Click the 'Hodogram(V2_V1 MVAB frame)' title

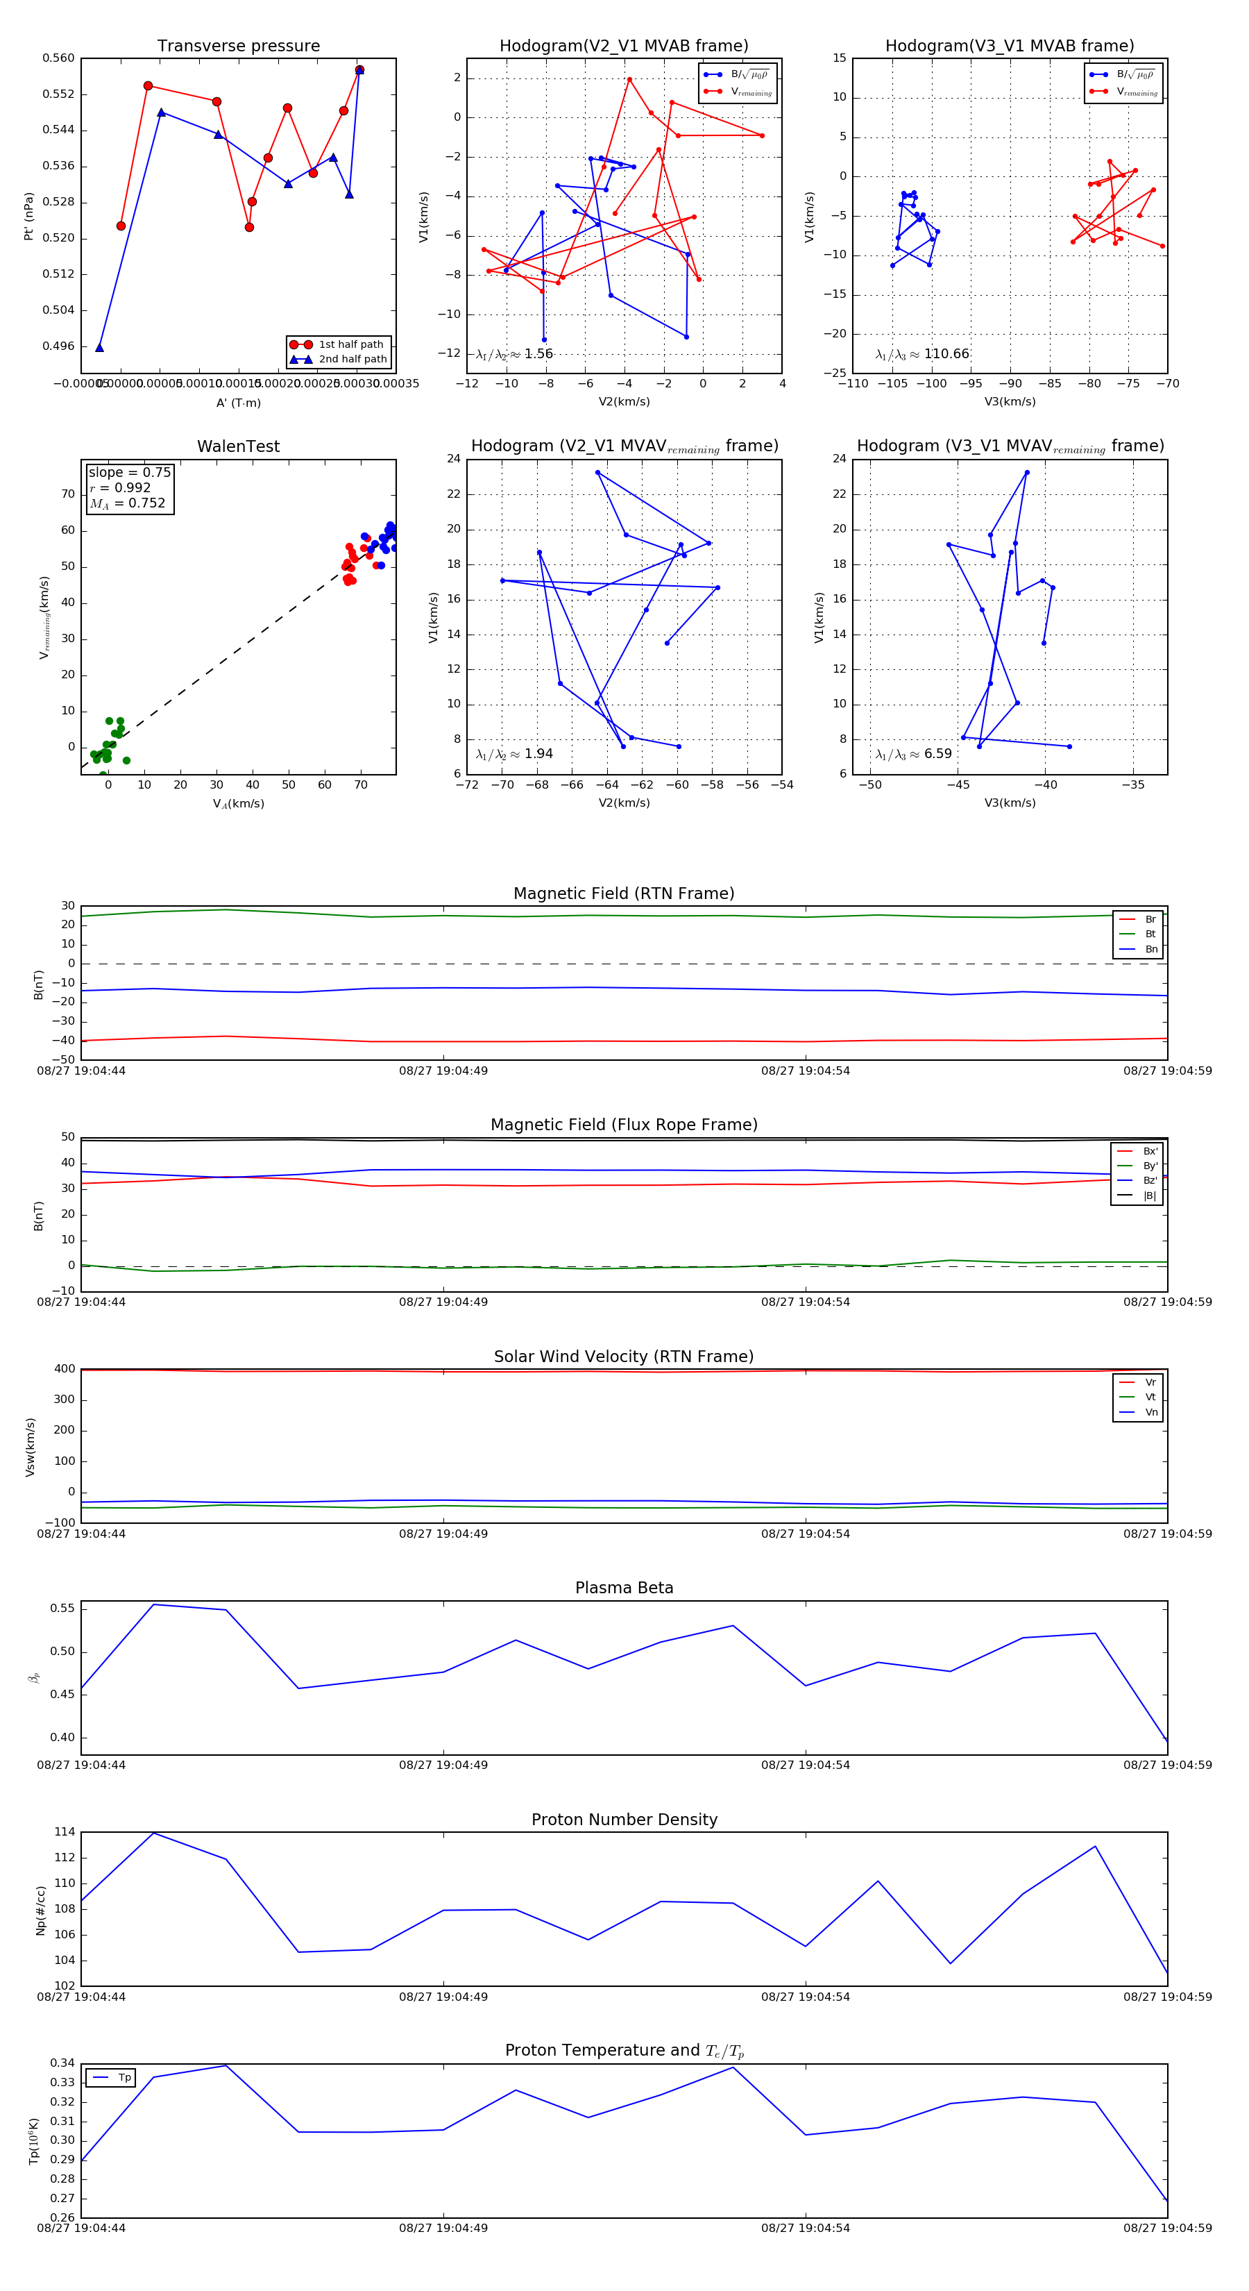click(624, 47)
